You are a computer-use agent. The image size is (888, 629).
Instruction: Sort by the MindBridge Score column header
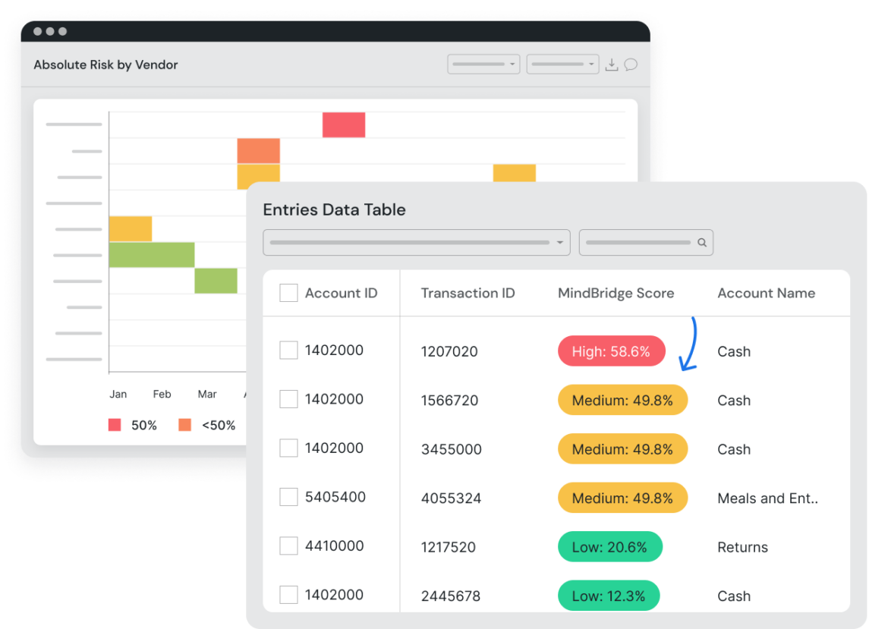(x=616, y=293)
